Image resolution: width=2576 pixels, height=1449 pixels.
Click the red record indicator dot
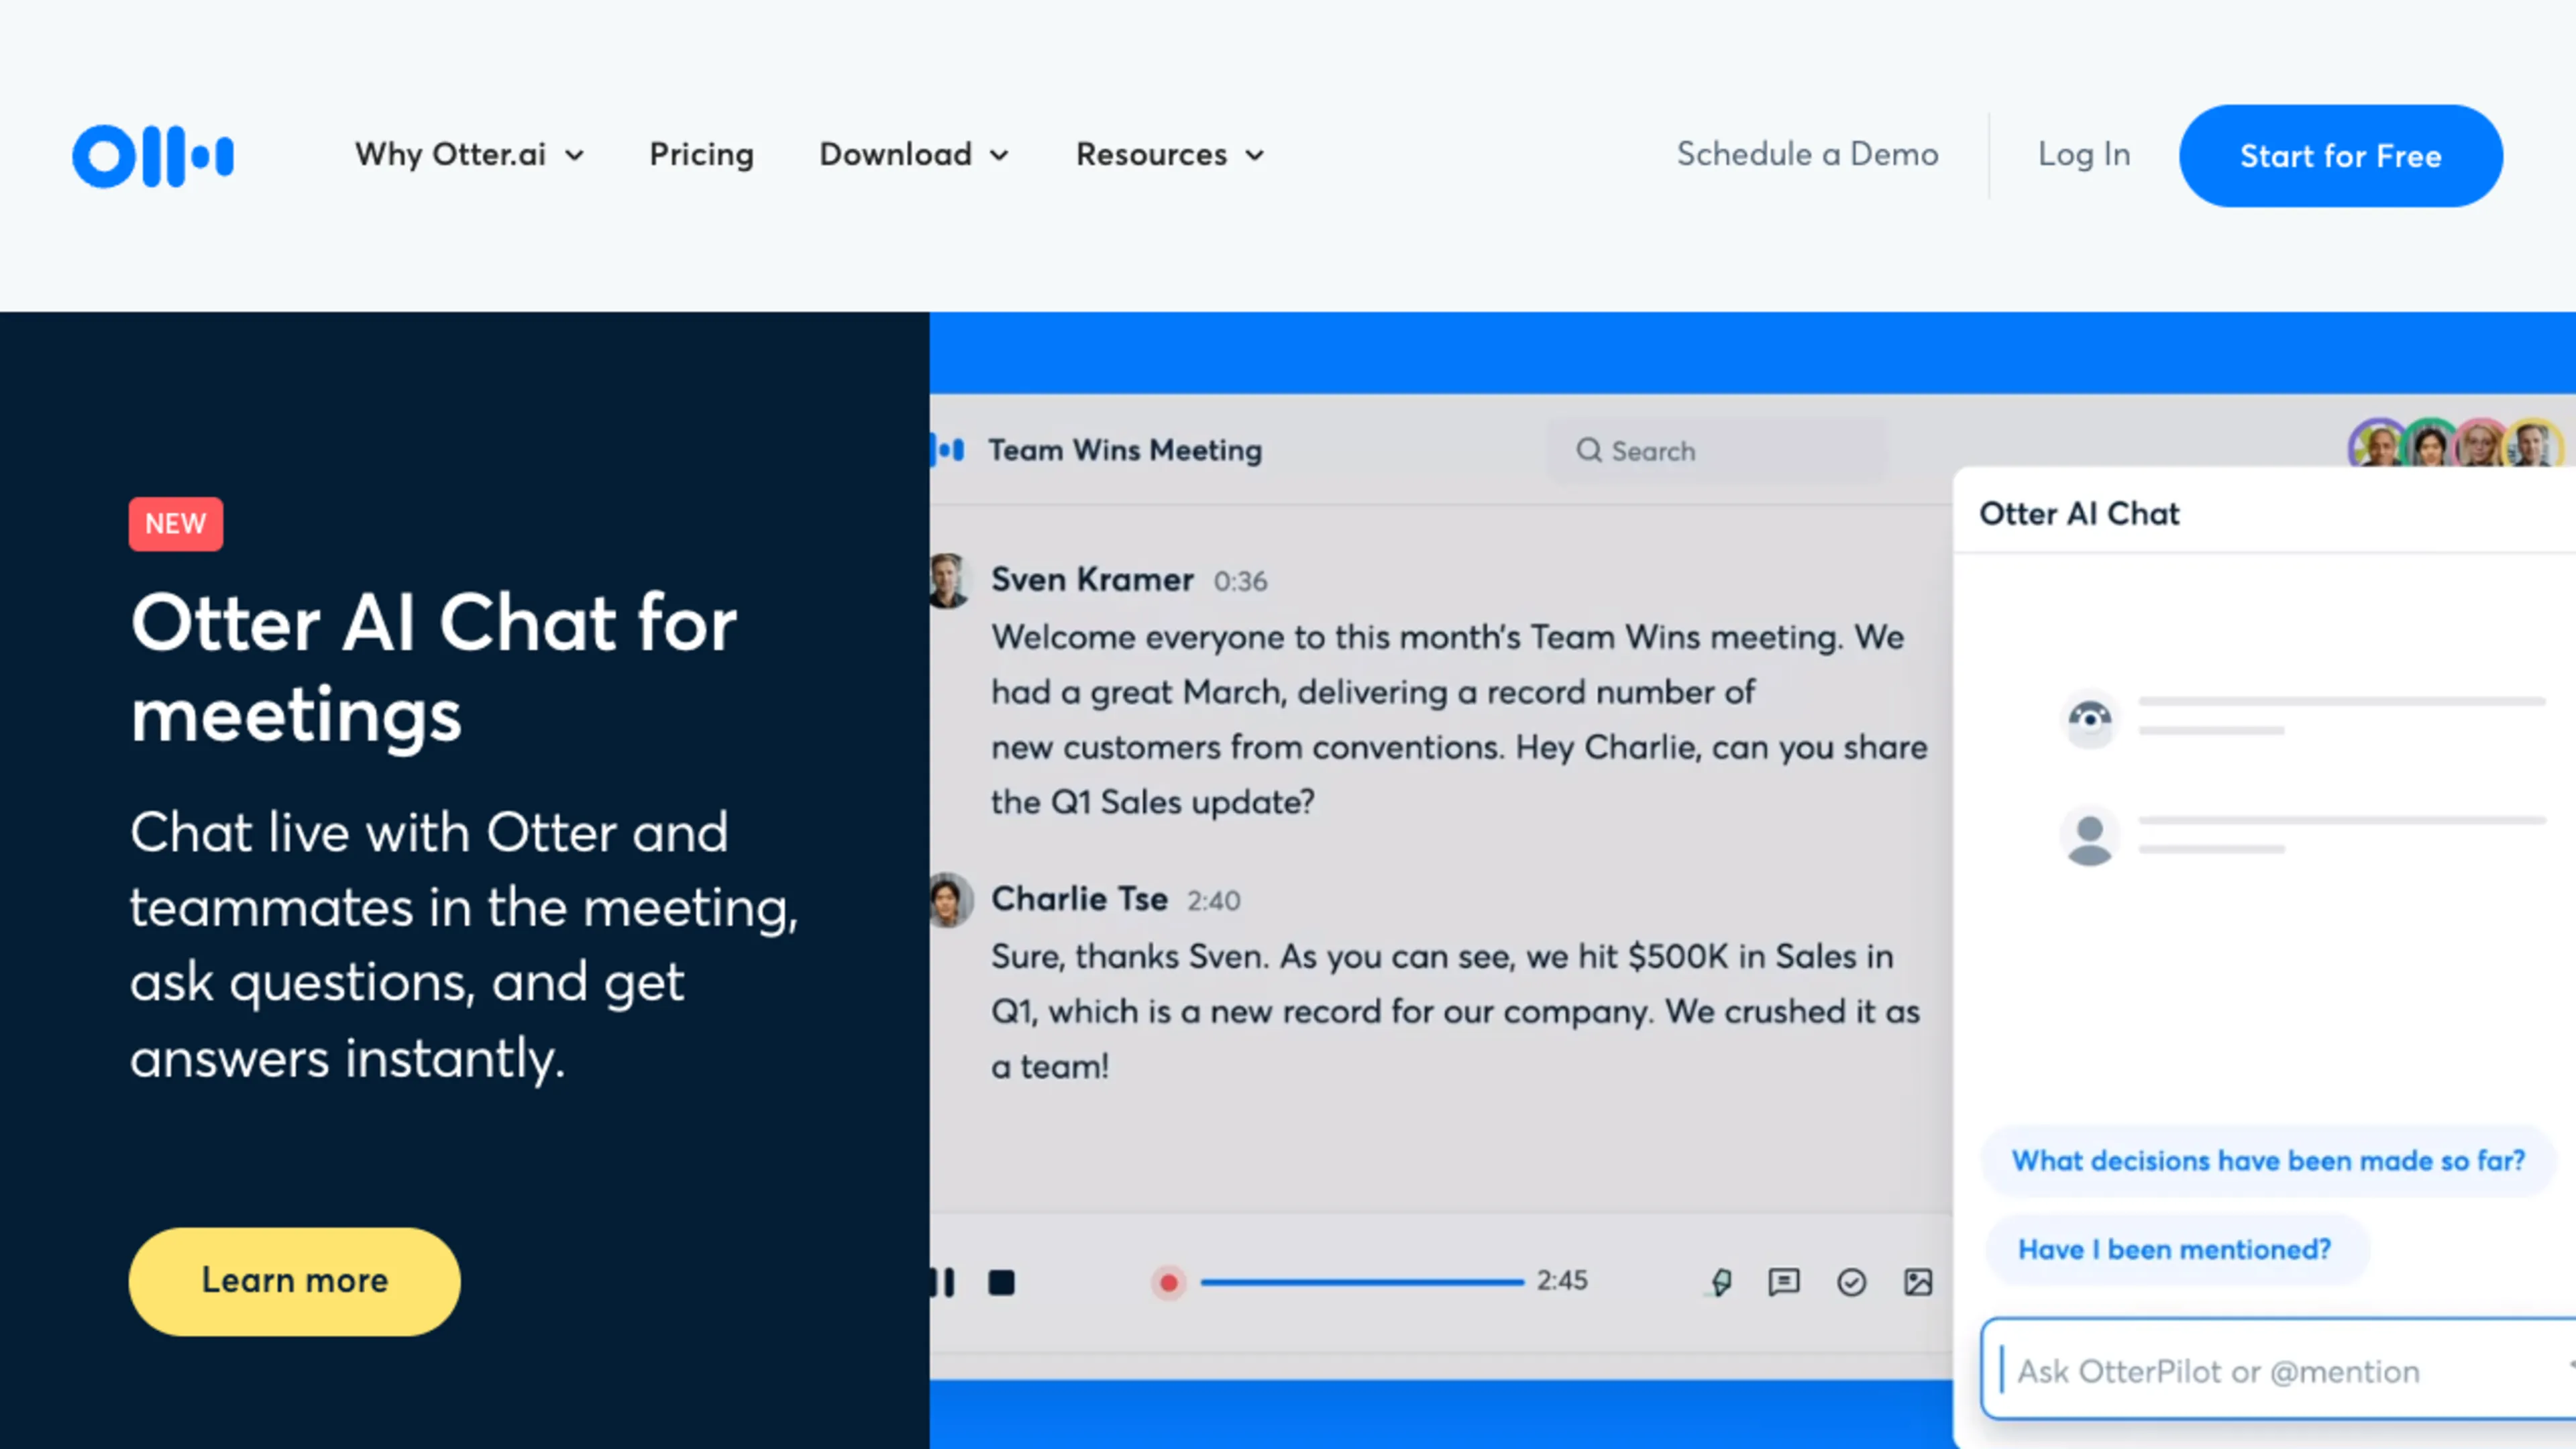pos(1168,1283)
